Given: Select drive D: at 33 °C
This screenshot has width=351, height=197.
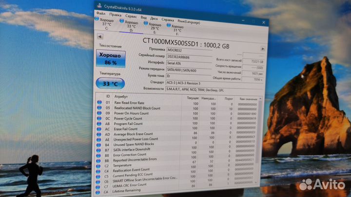Looking at the screenshot, I should [129, 26].
